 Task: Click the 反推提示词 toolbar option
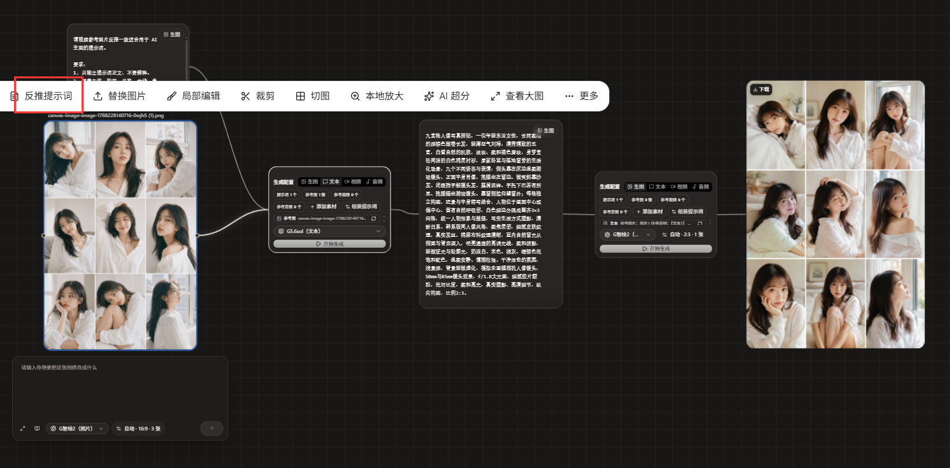[x=41, y=96]
